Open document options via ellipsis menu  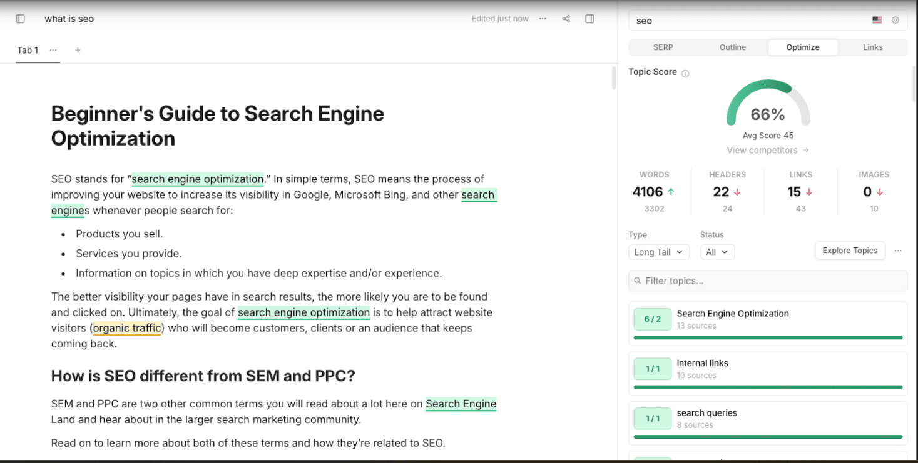point(542,19)
